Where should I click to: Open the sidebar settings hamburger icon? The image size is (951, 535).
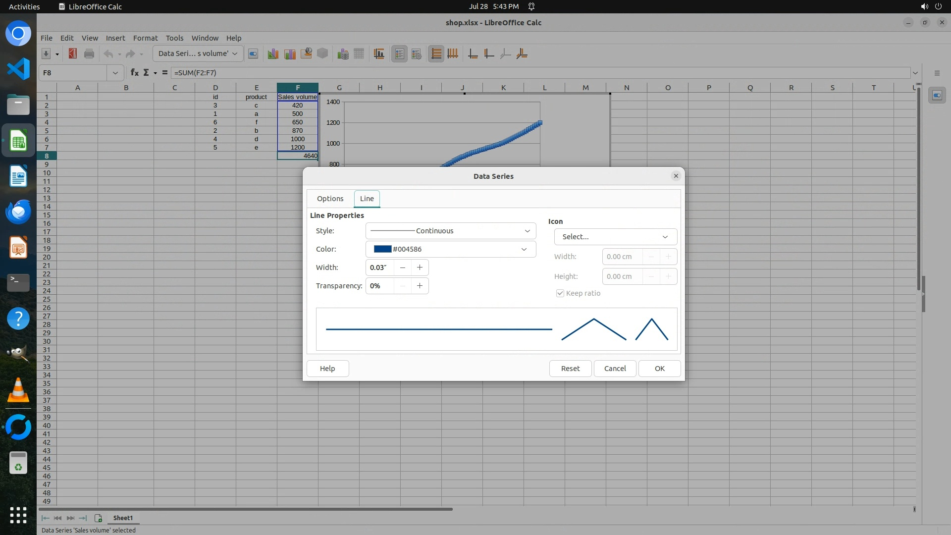coord(937,73)
